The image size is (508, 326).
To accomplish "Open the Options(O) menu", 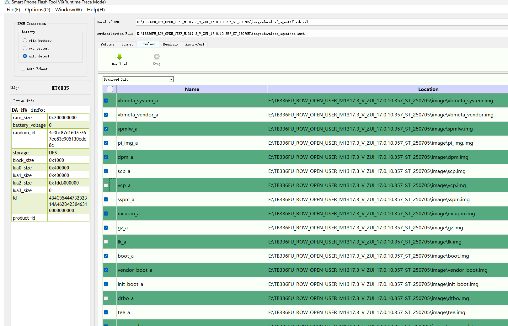I will tap(38, 10).
